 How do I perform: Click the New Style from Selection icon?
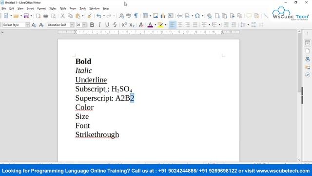41,25
